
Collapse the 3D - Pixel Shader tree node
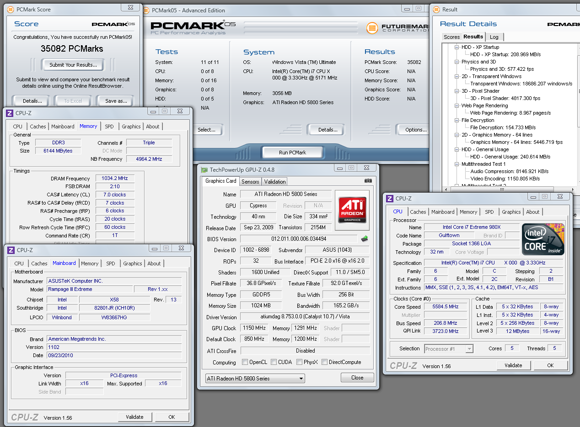coord(456,91)
